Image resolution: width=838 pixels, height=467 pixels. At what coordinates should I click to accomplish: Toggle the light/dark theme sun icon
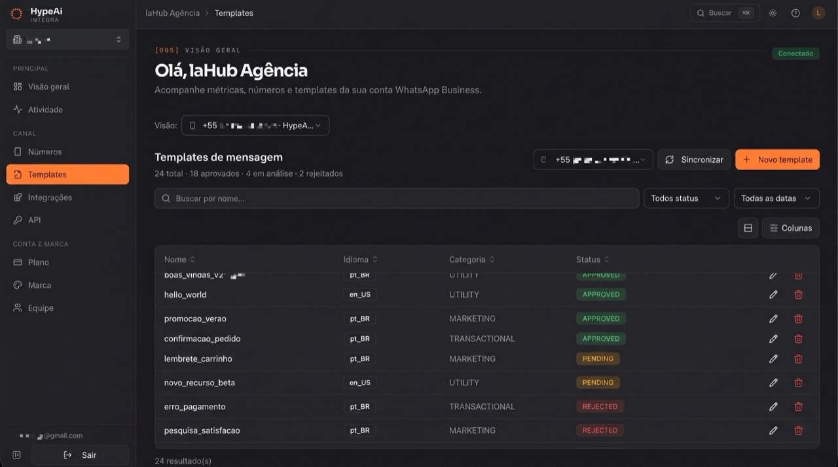tap(773, 13)
